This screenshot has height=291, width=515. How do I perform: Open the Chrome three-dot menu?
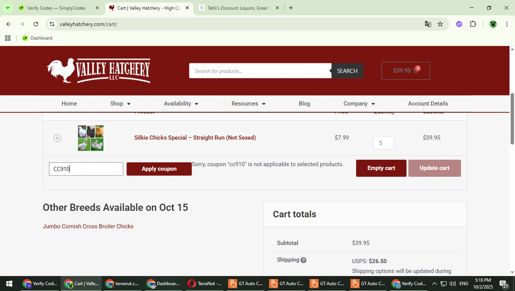pos(507,24)
